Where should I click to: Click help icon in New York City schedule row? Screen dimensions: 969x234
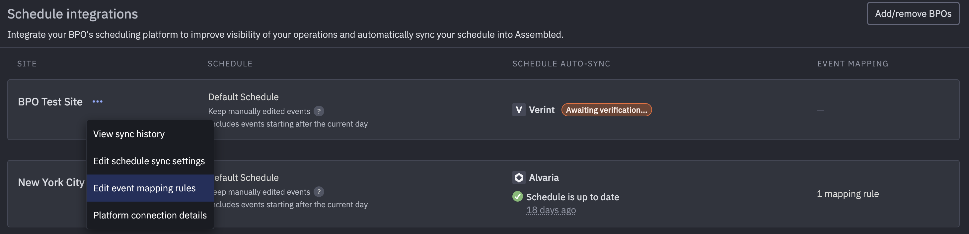click(319, 192)
